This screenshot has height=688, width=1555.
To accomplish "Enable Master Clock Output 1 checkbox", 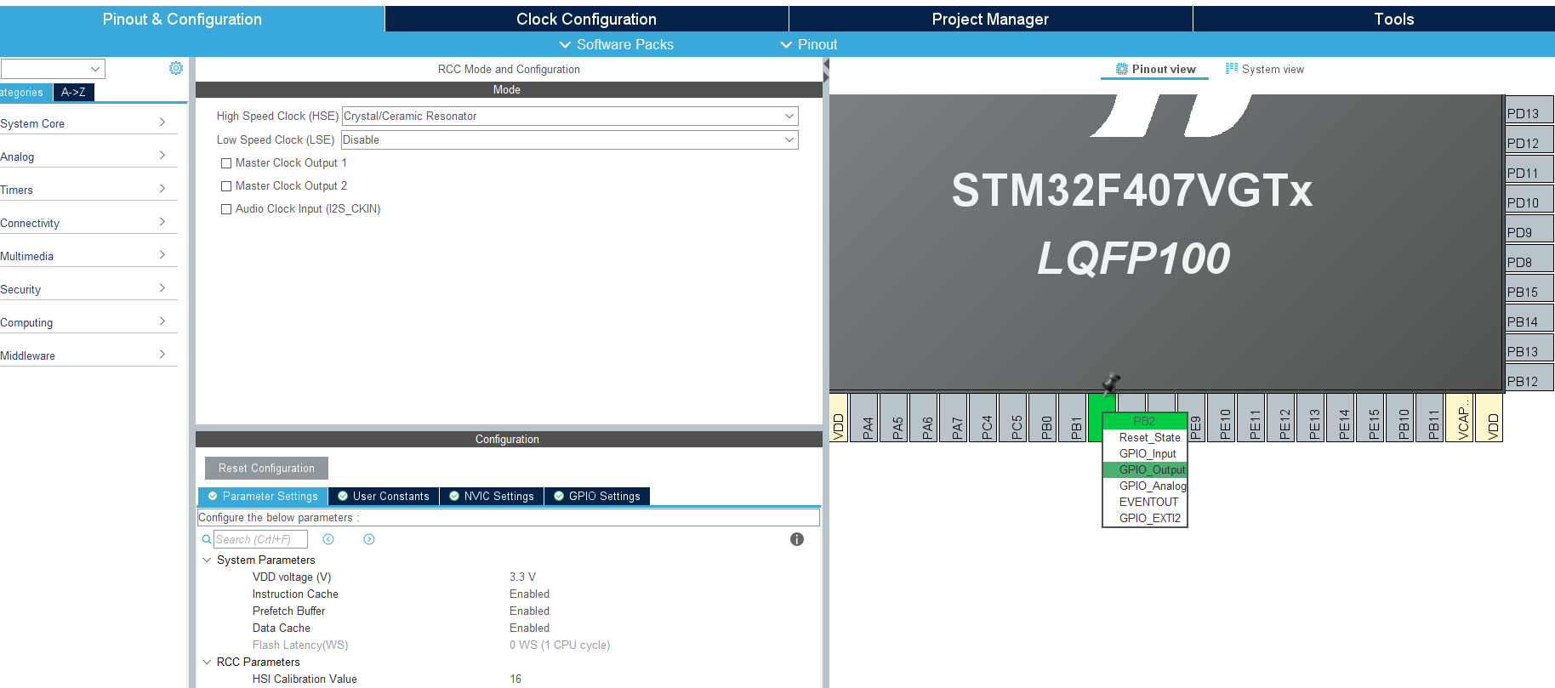I will click(x=226, y=163).
